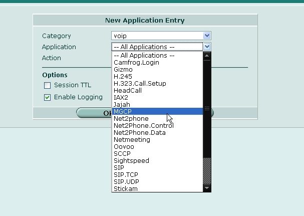Choose Oovoo from the application list
Image resolution: width=304 pixels, height=216 pixels.
[157, 146]
